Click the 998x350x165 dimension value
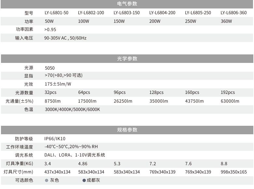 233,172
